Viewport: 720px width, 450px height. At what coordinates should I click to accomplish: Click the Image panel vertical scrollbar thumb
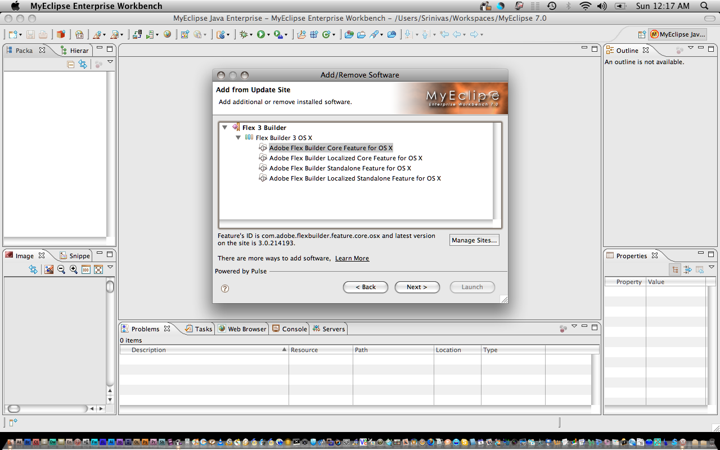click(x=110, y=287)
